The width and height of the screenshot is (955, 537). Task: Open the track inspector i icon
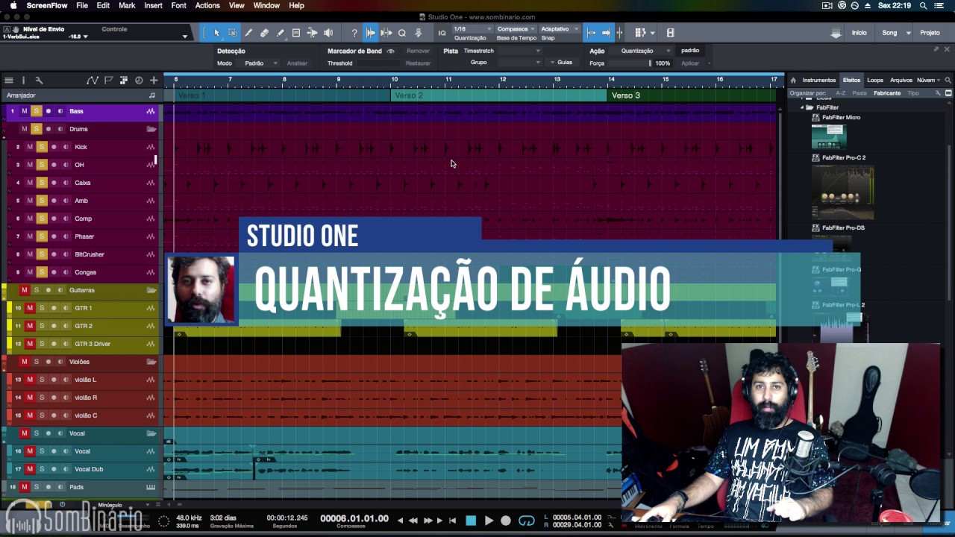tap(23, 80)
